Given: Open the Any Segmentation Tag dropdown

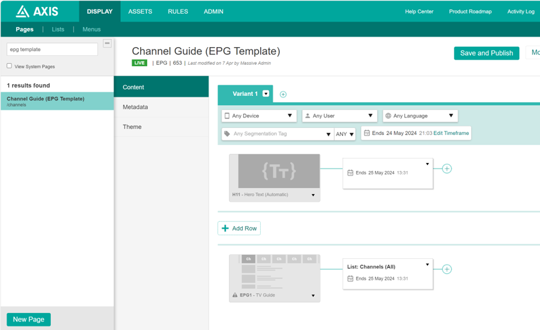Looking at the screenshot, I should point(277,134).
